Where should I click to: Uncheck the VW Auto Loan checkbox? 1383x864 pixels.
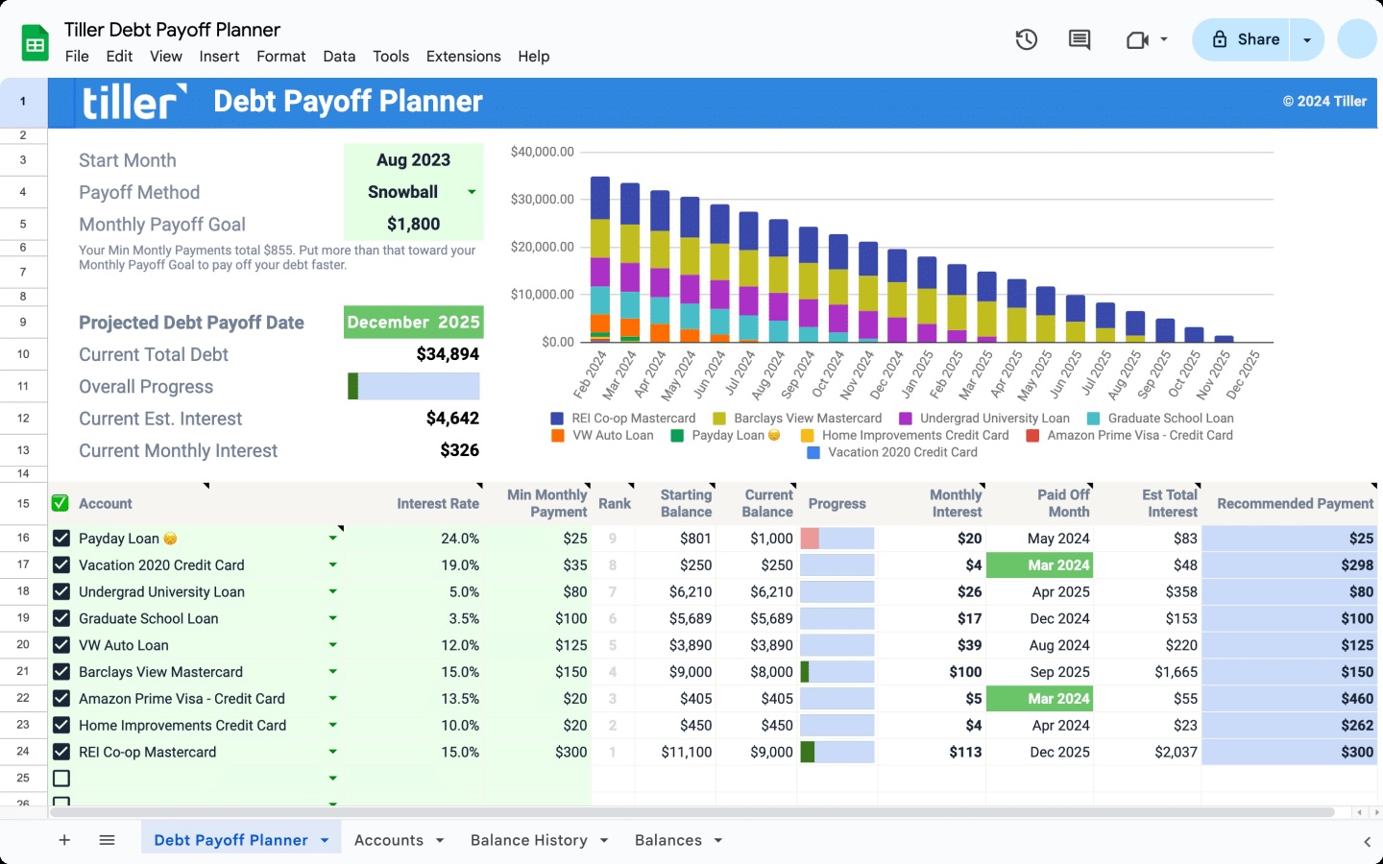click(61, 645)
